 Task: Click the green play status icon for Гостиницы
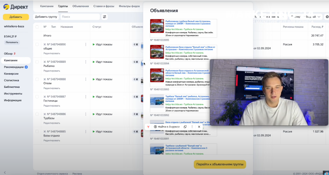pyautogui.click(x=94, y=97)
